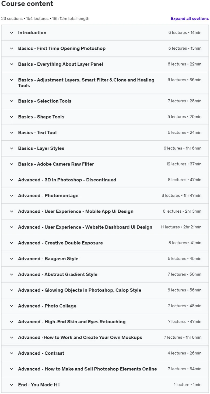Screen dimensions: 210x394
Task: Open Advanced - 3D in Photoshop - Discontinued
Action: coord(105,180)
